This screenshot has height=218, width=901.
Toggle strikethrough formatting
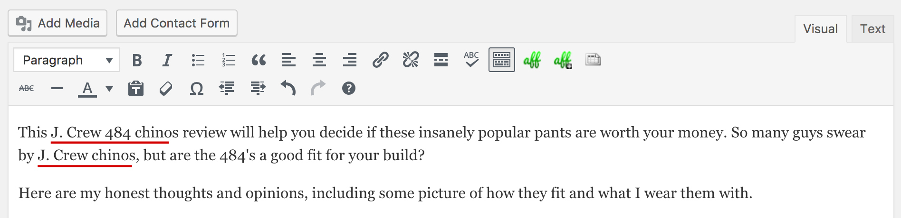27,89
